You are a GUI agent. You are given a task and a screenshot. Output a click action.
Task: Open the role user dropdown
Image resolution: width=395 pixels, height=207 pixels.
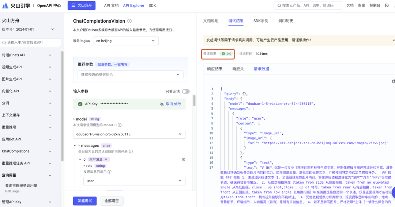(135, 181)
